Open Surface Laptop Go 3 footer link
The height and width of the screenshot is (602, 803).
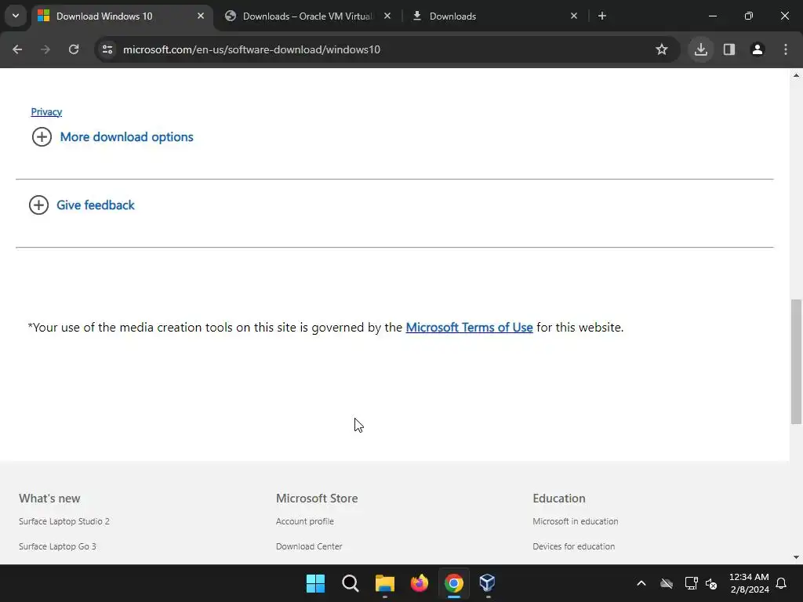(57, 546)
